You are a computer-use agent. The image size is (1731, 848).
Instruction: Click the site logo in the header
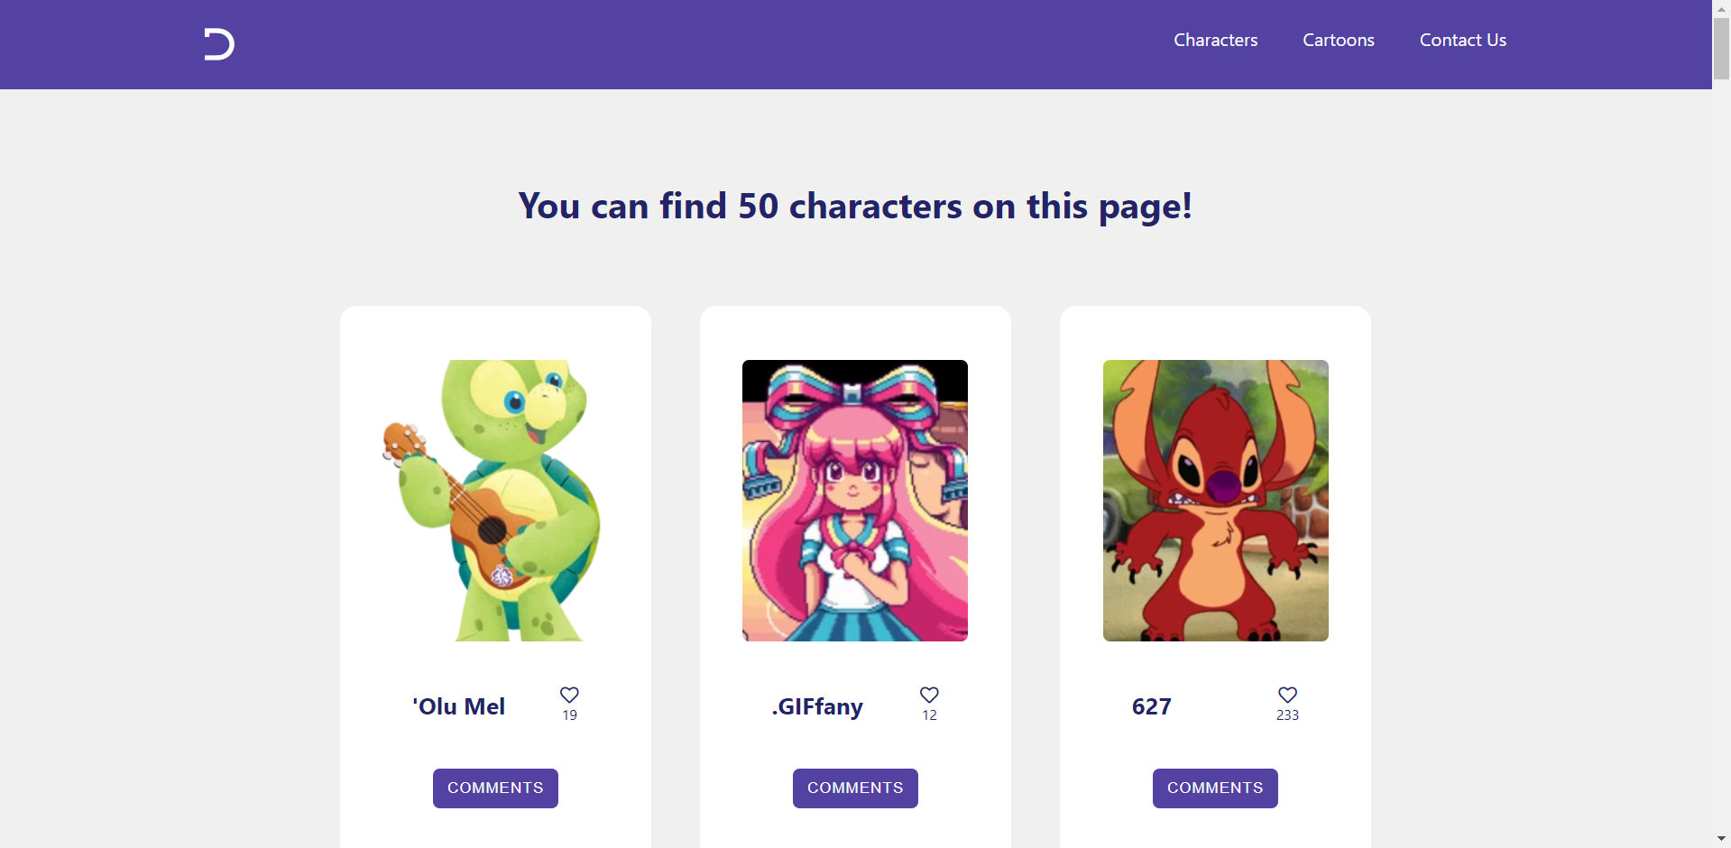218,44
